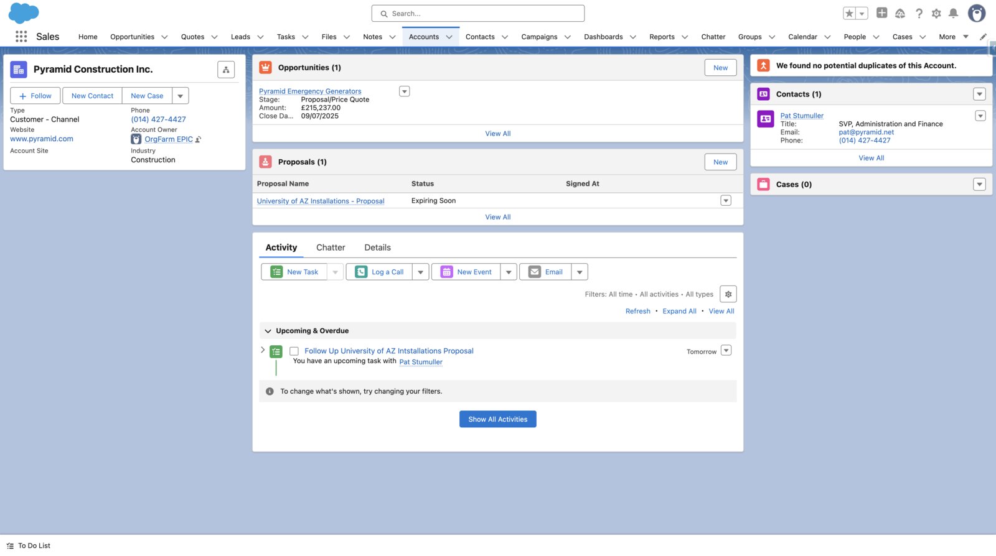Click the Proposals card icon
The height and width of the screenshot is (556, 996).
(266, 162)
